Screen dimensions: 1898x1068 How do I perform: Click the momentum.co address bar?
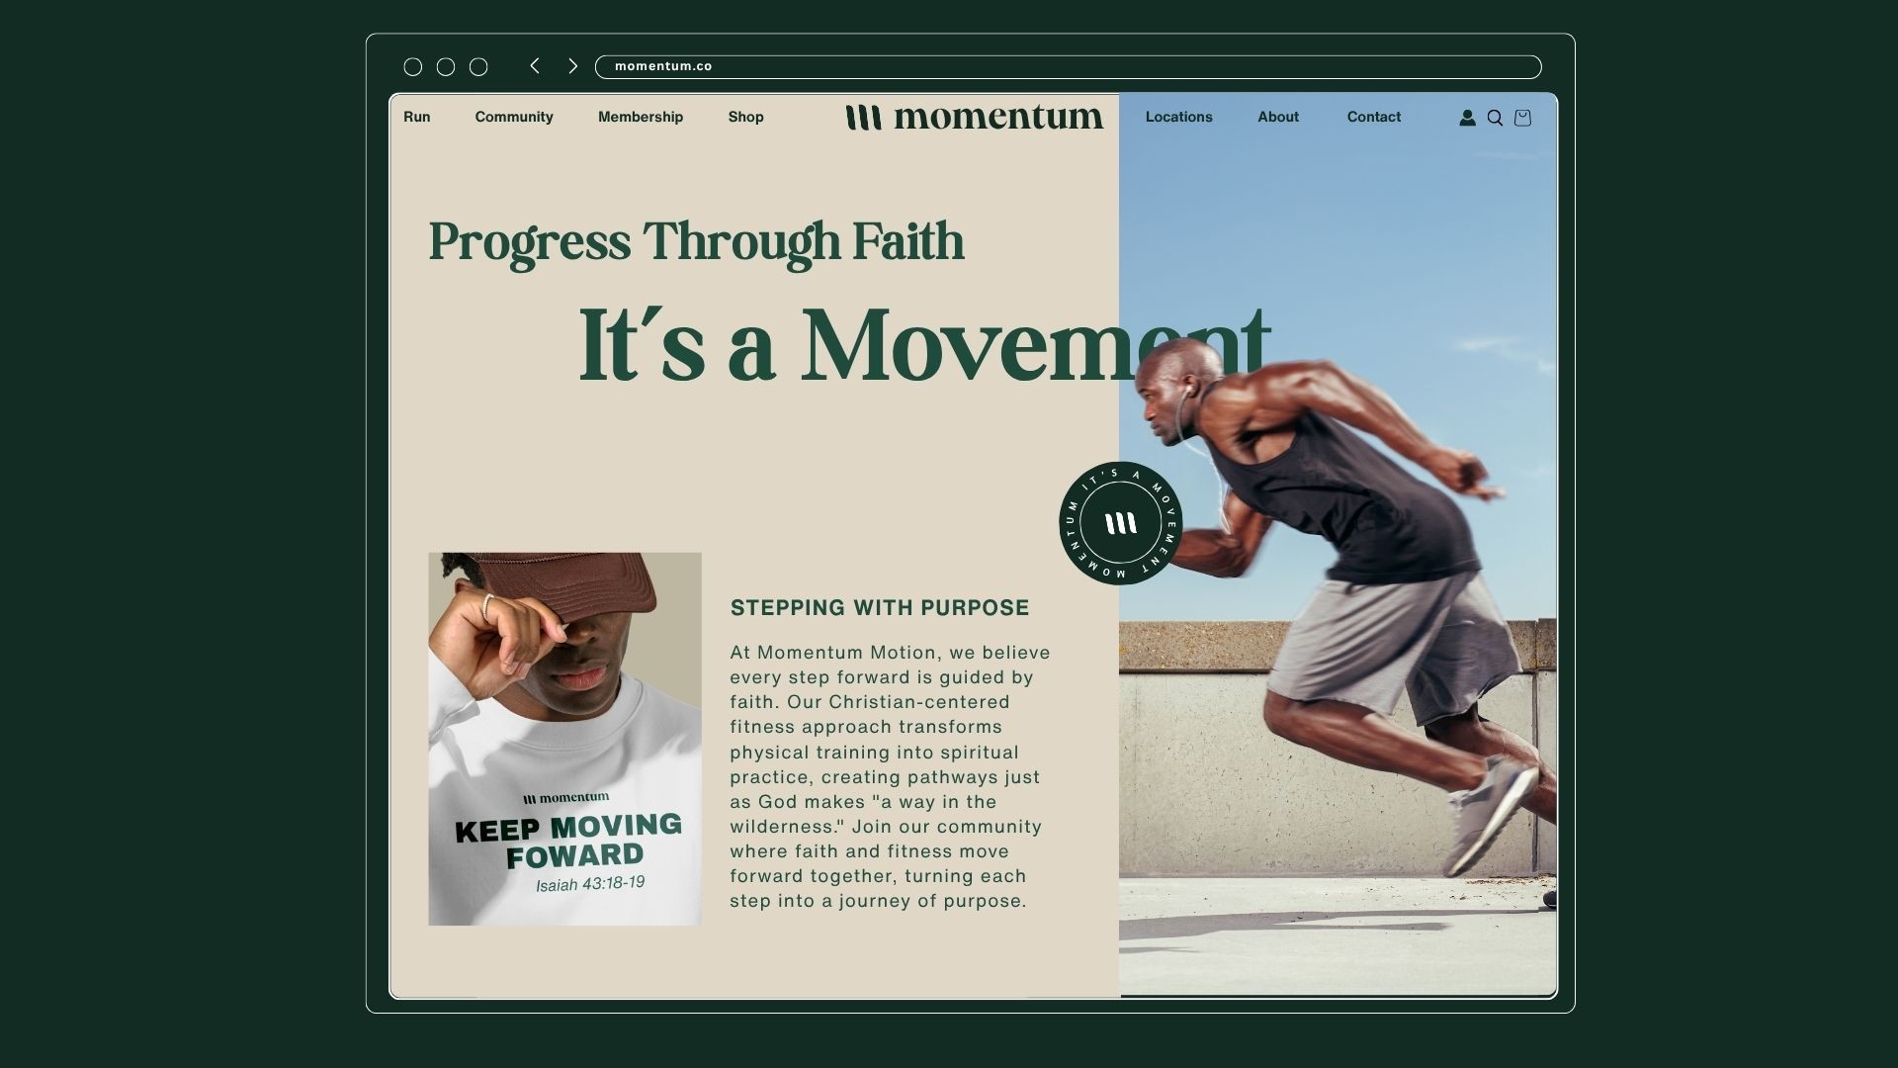tap(1068, 66)
